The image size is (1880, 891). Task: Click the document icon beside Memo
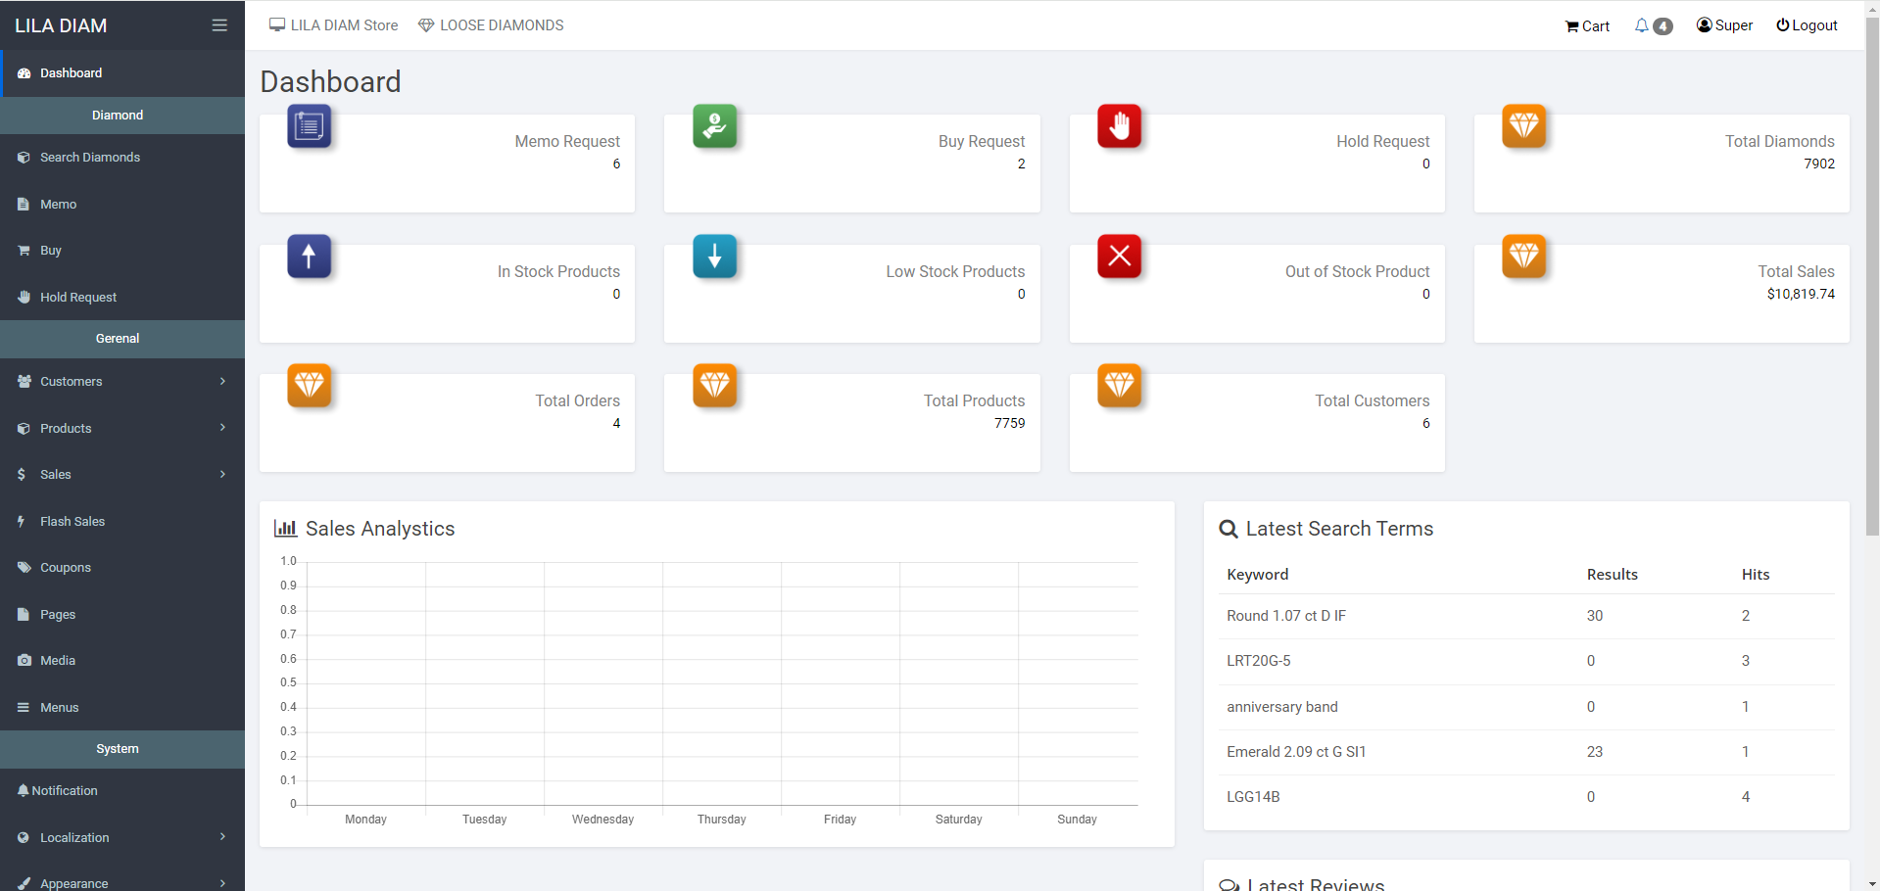24,205
